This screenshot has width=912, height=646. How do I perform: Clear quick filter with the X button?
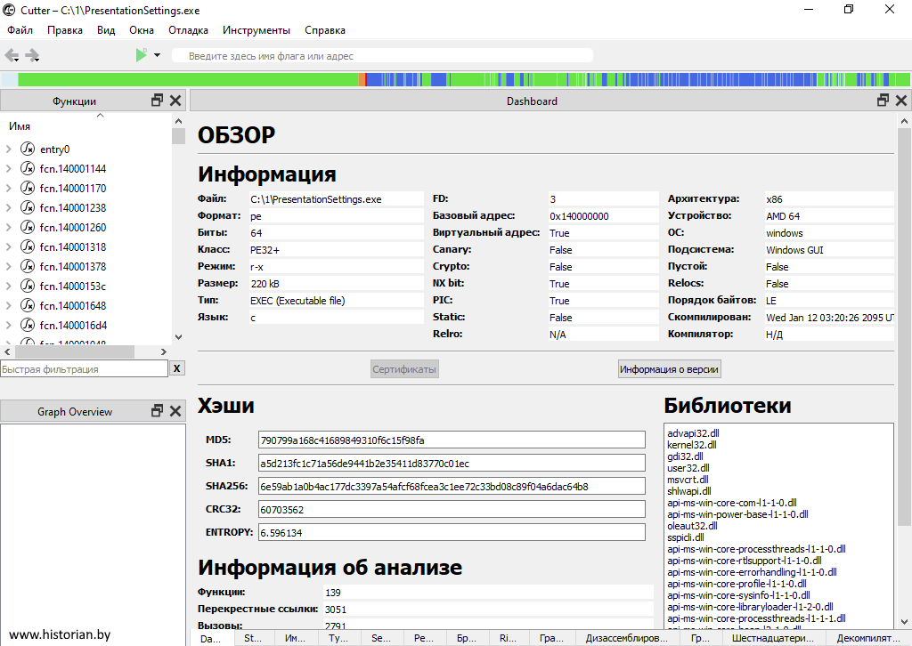(177, 368)
